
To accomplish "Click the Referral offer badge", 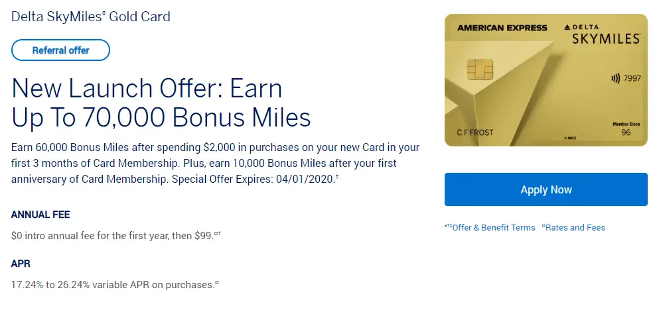I will point(60,50).
